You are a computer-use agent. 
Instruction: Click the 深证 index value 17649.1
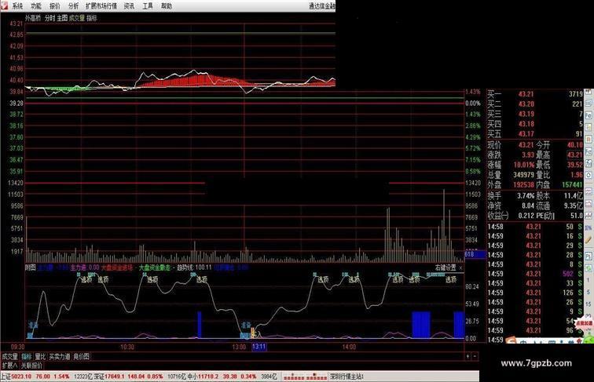[115, 377]
